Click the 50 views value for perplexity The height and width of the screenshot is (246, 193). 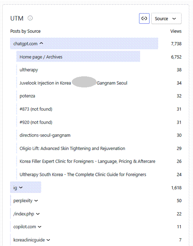(179, 201)
